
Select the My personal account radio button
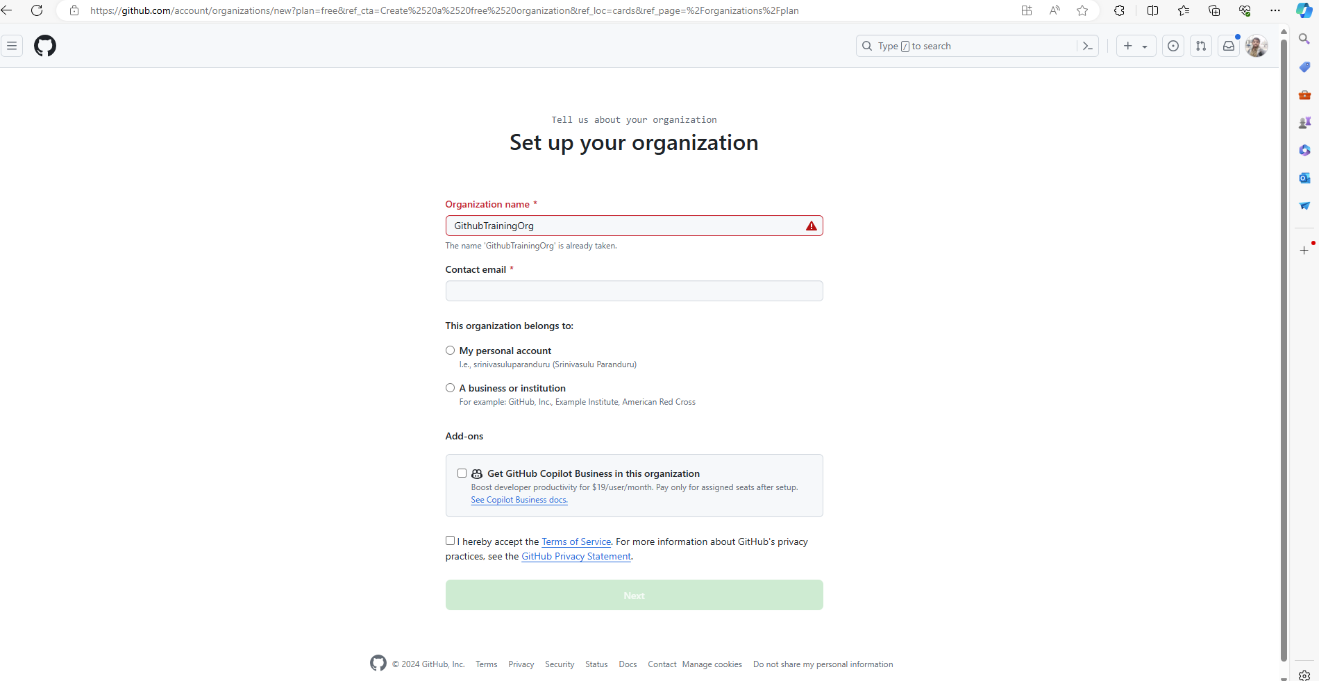click(x=451, y=351)
